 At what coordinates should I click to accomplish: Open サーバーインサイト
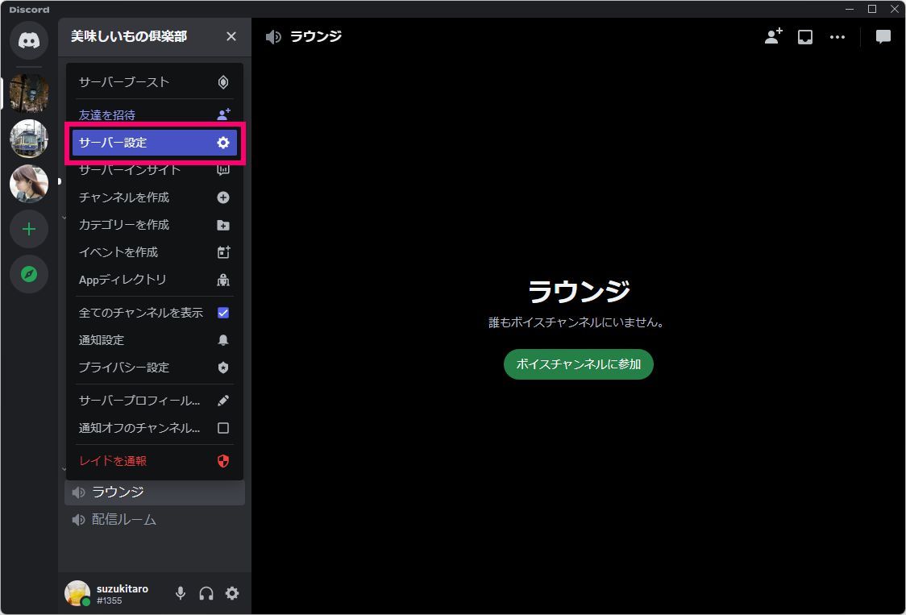tap(154, 170)
